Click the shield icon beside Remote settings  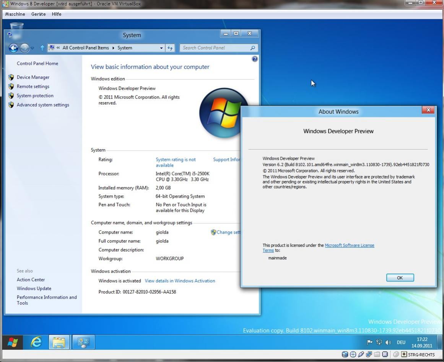tap(11, 87)
